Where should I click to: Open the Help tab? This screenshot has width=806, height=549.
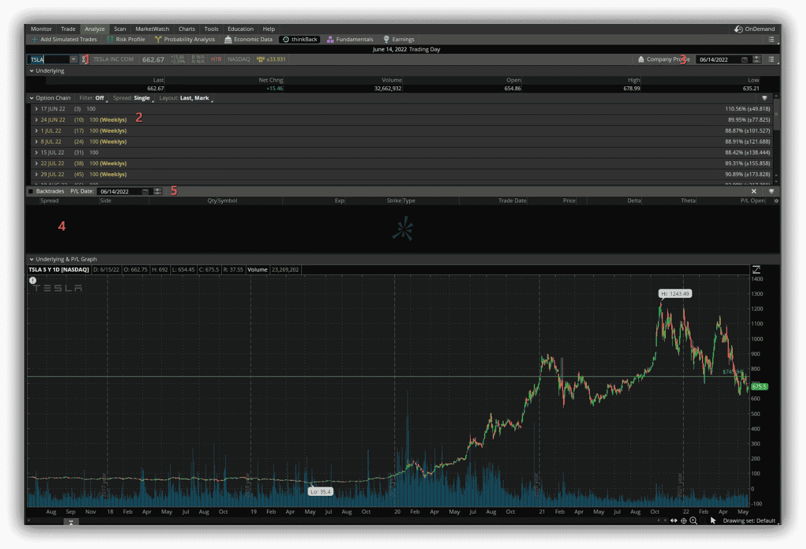(x=269, y=29)
